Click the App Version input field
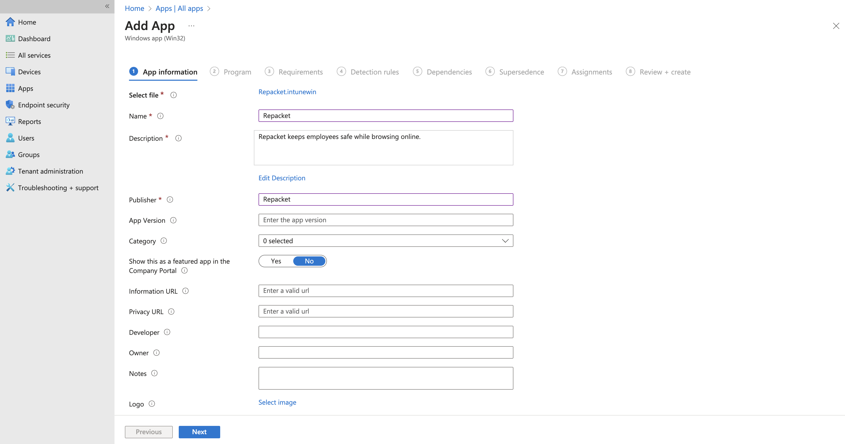Image resolution: width=845 pixels, height=444 pixels. [385, 220]
